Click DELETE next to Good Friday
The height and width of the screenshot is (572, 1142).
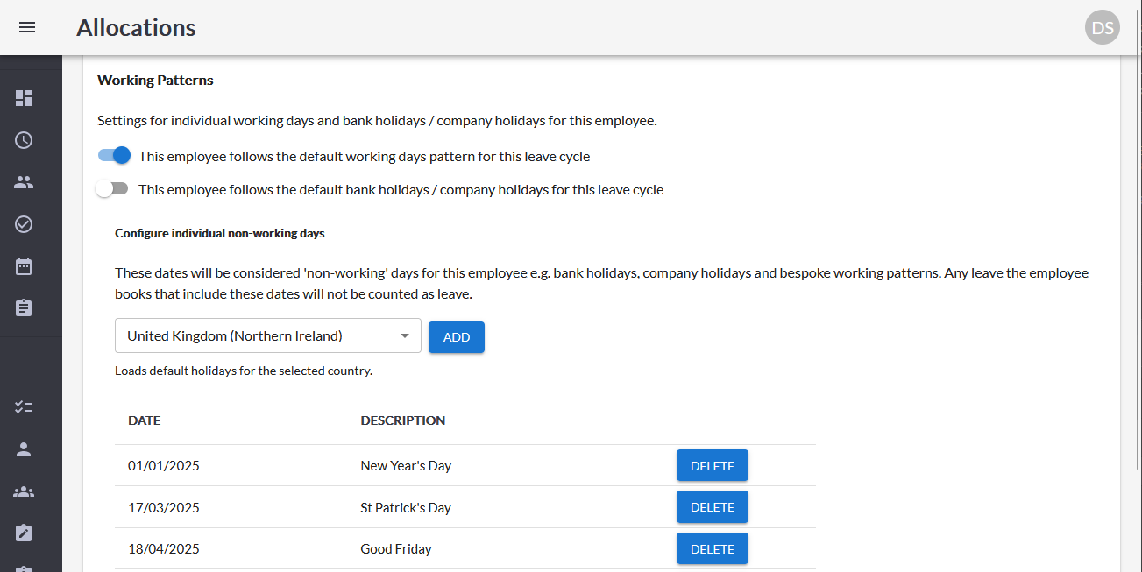pos(712,548)
